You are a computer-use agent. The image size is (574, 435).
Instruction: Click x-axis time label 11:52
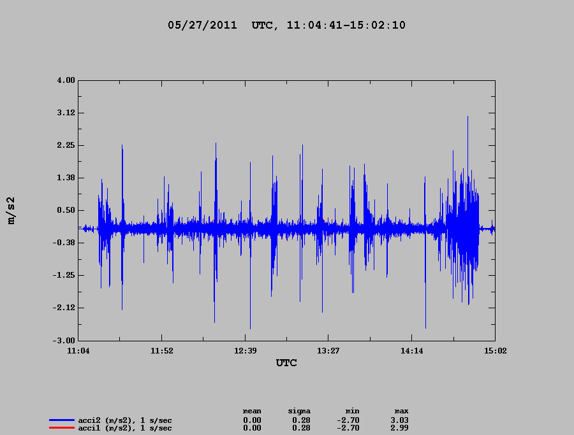tap(162, 351)
